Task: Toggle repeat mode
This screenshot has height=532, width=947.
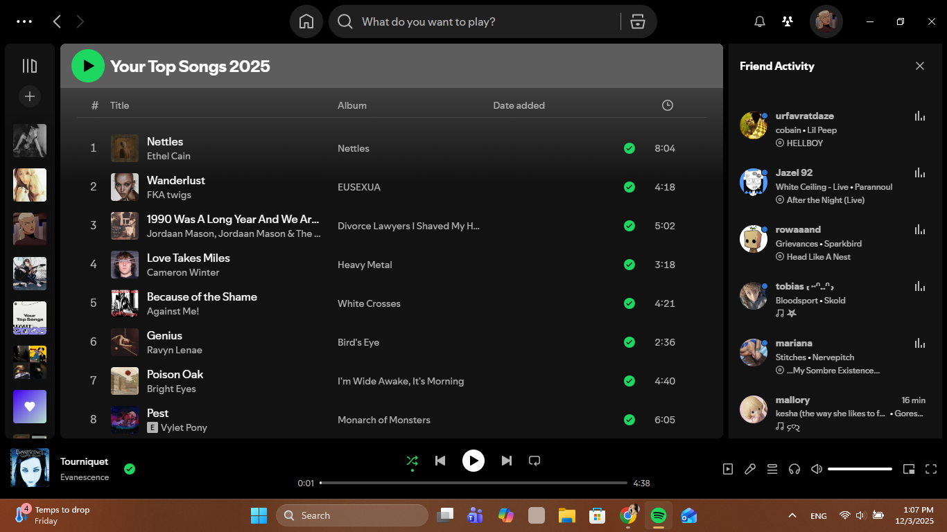Action: point(535,461)
